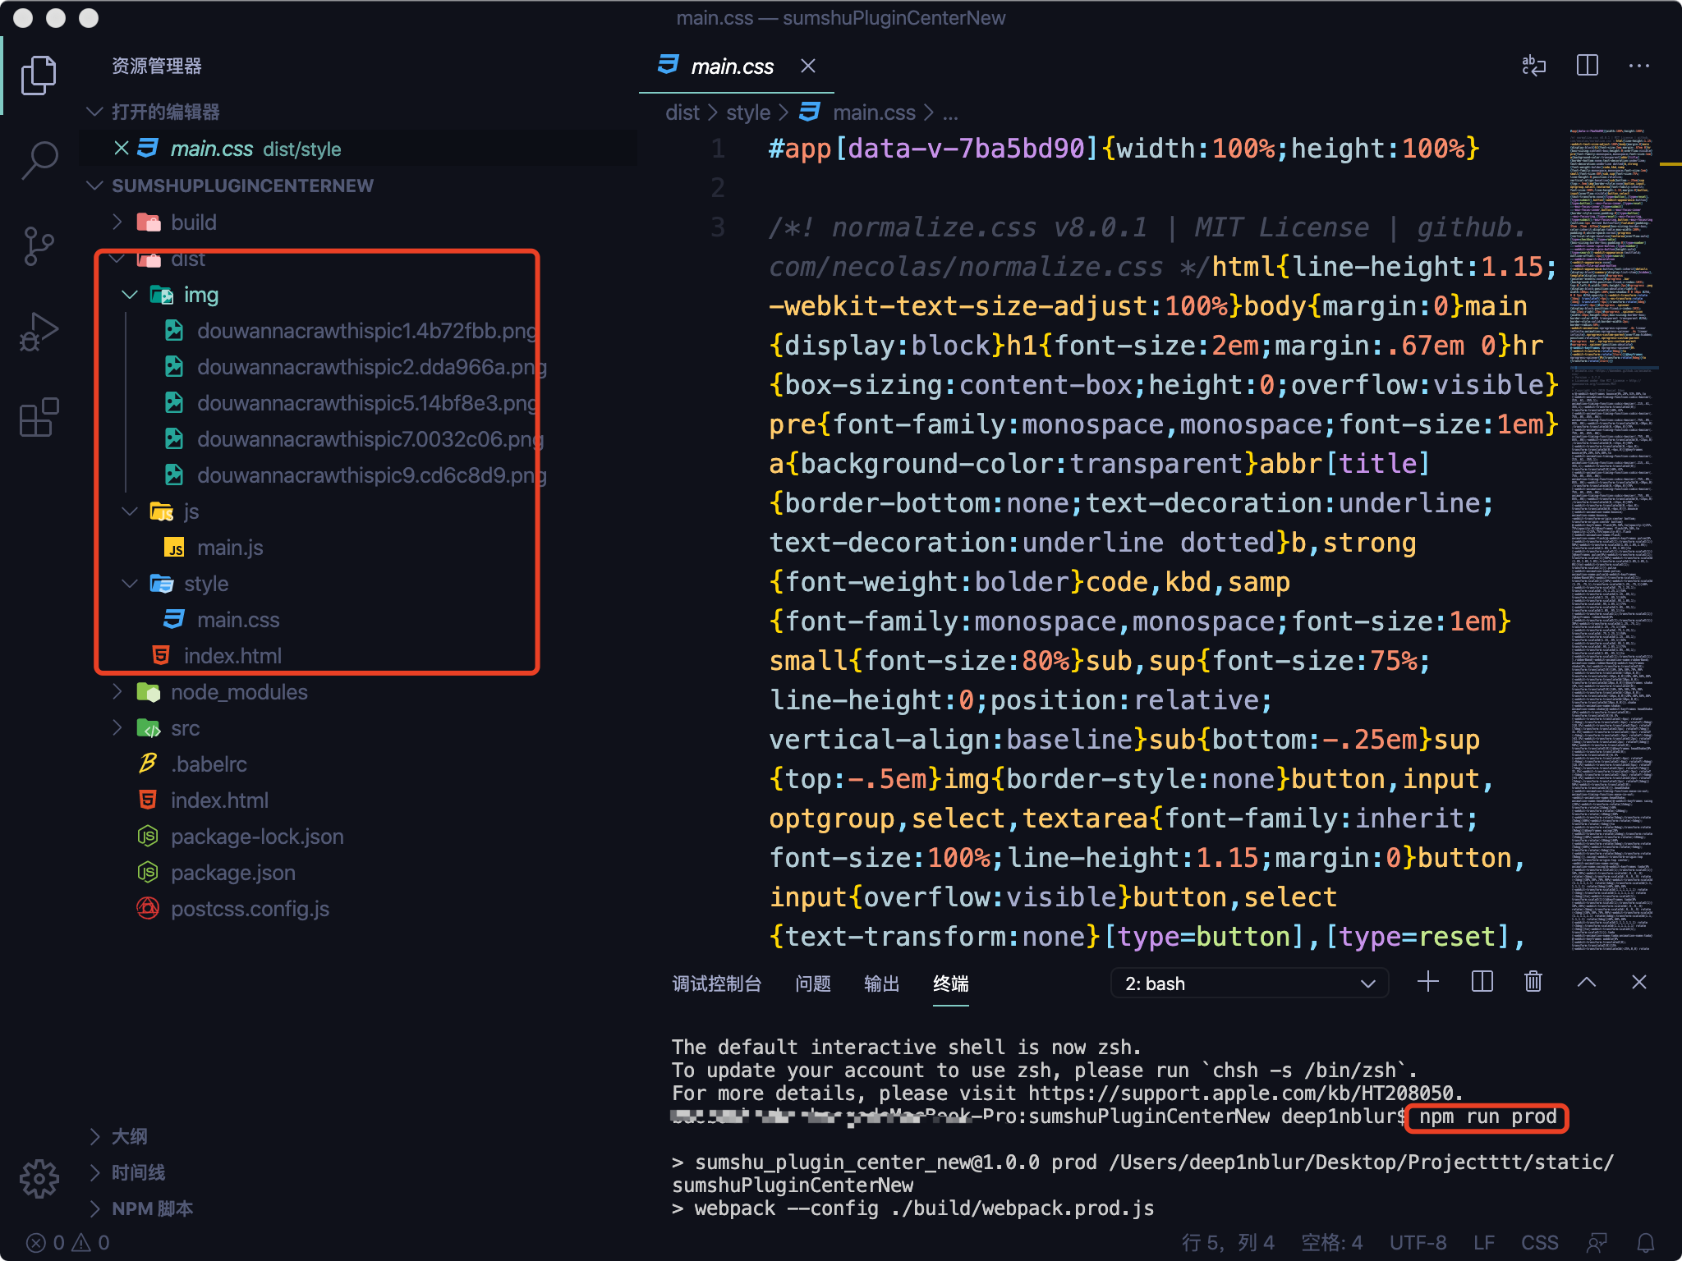Viewport: 1682px width, 1261px height.
Task: Maximize the terminal panel with the chevron
Action: pyautogui.click(x=1586, y=982)
